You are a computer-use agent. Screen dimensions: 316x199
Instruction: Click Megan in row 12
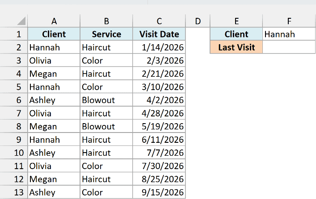click(x=54, y=179)
